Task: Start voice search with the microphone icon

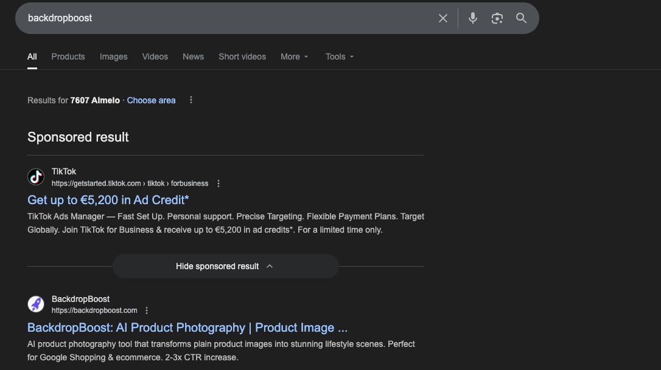Action: [472, 18]
